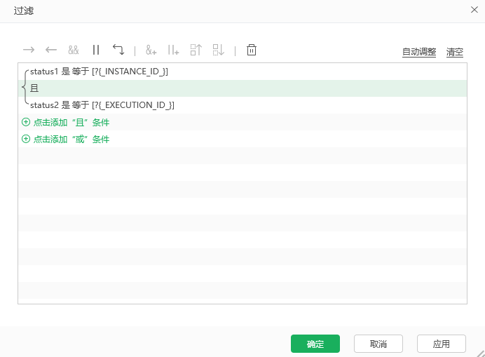
Task: Click the &+ add AND condition icon
Action: point(151,50)
